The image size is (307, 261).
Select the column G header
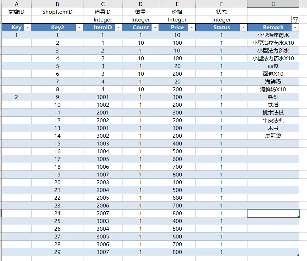273,4
